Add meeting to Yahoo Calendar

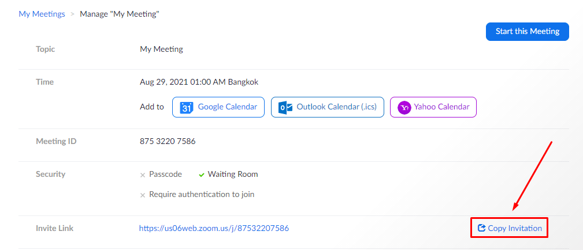tap(433, 107)
